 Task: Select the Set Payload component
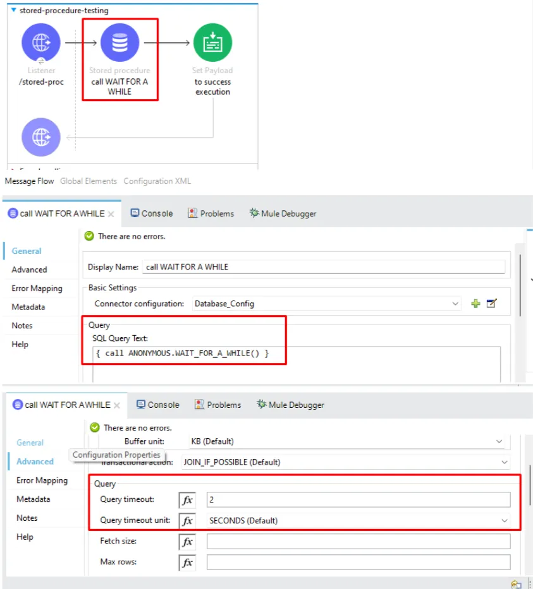212,42
